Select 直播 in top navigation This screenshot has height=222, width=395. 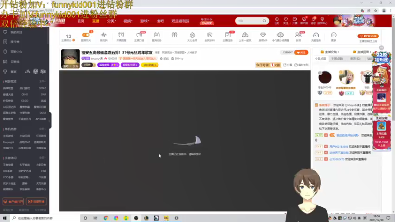coord(96,21)
